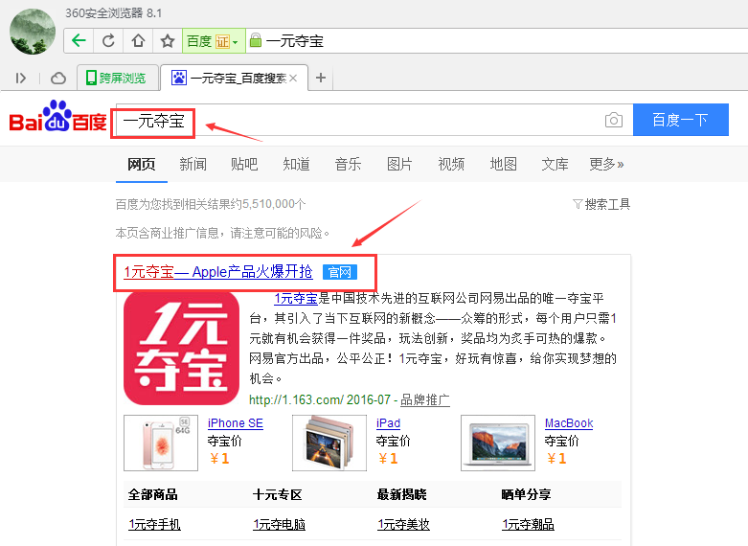Switch to 地图 search category

(x=503, y=164)
